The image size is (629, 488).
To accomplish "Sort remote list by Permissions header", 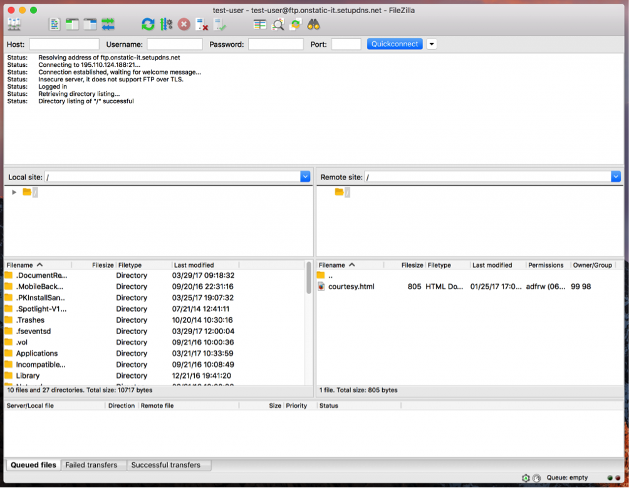I will [548, 265].
